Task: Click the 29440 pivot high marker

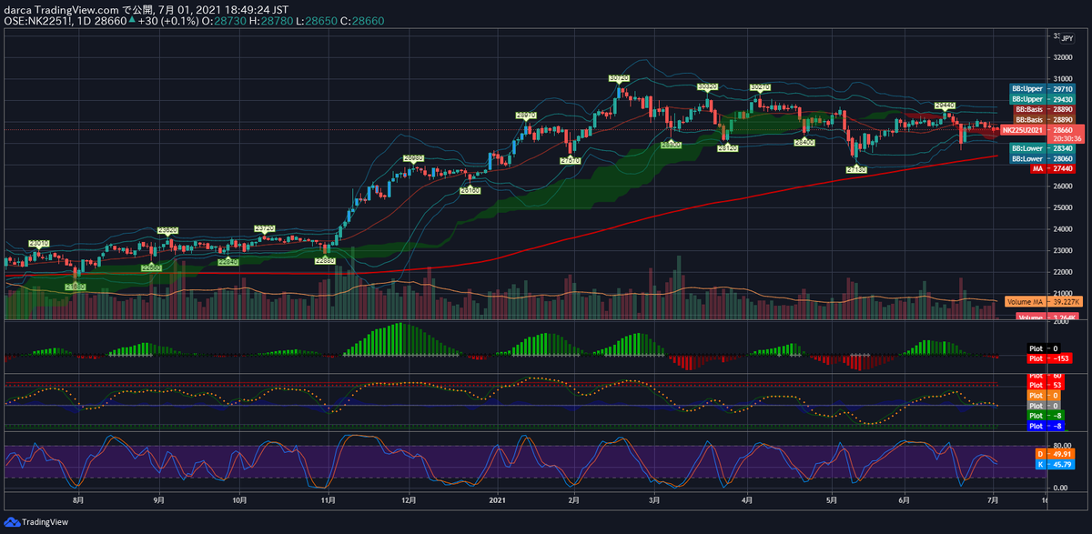Action: [x=945, y=106]
